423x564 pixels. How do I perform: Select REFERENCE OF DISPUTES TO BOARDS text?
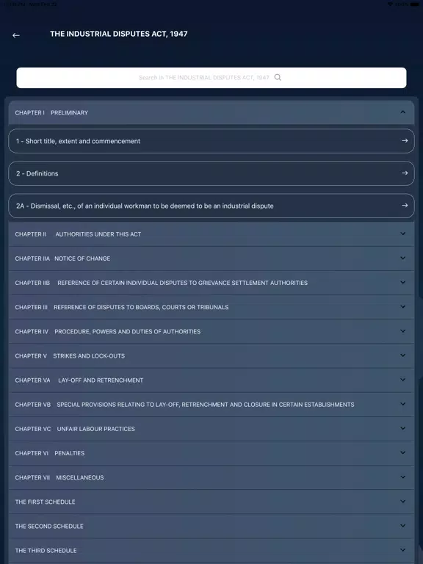pos(141,307)
